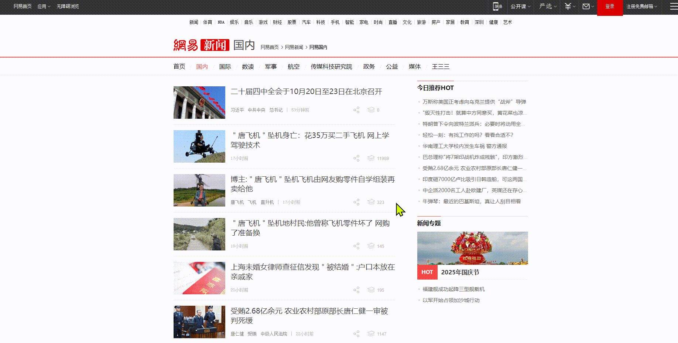Open the 2025年国庆节 topic title
Screen dimensions: 678x343
pyautogui.click(x=460, y=272)
